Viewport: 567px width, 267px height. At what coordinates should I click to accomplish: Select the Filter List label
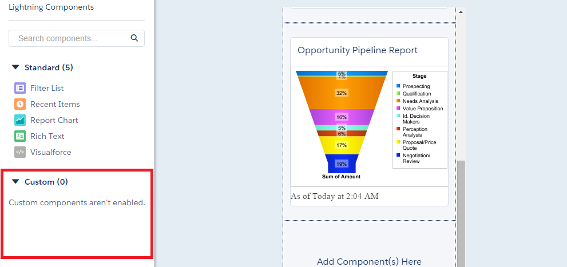(x=47, y=88)
